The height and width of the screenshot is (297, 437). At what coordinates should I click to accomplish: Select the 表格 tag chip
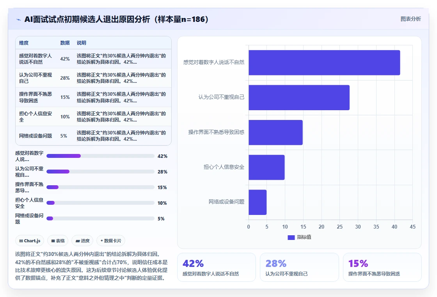click(58, 241)
